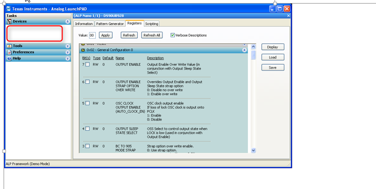Click the status bar resize grip
This screenshot has height=189, width=376.
(289, 165)
